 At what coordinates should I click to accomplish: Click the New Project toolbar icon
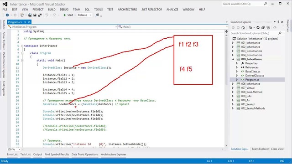click(22, 15)
